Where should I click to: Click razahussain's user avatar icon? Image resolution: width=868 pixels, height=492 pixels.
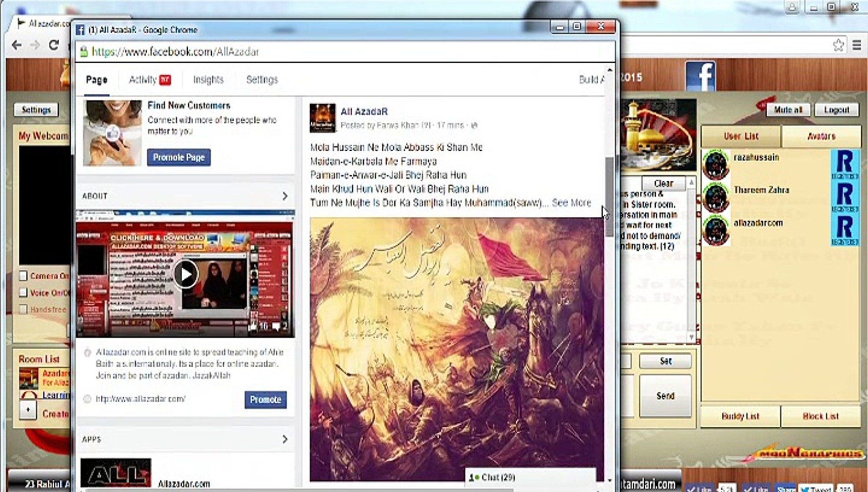(716, 164)
